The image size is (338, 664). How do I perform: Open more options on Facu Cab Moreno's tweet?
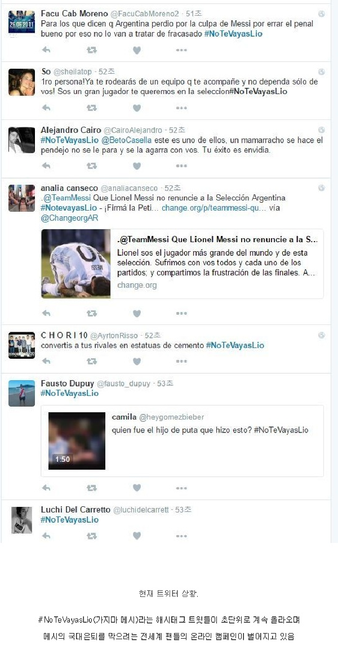[182, 50]
